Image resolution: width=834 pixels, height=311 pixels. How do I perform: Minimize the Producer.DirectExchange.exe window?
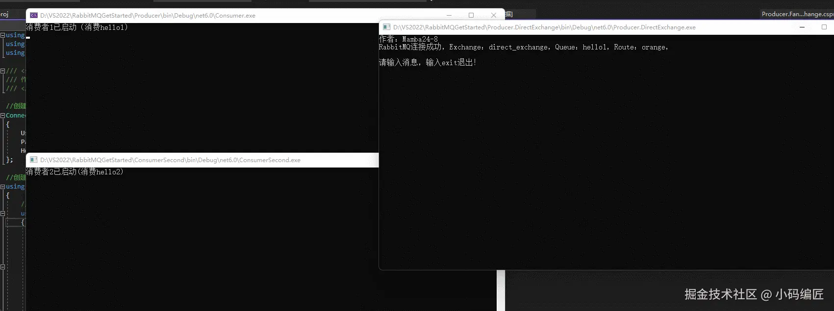point(802,27)
